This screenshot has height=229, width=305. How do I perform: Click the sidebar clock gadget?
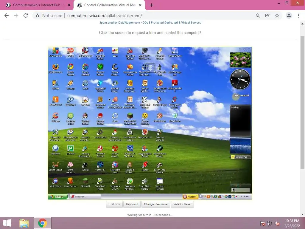240,79
